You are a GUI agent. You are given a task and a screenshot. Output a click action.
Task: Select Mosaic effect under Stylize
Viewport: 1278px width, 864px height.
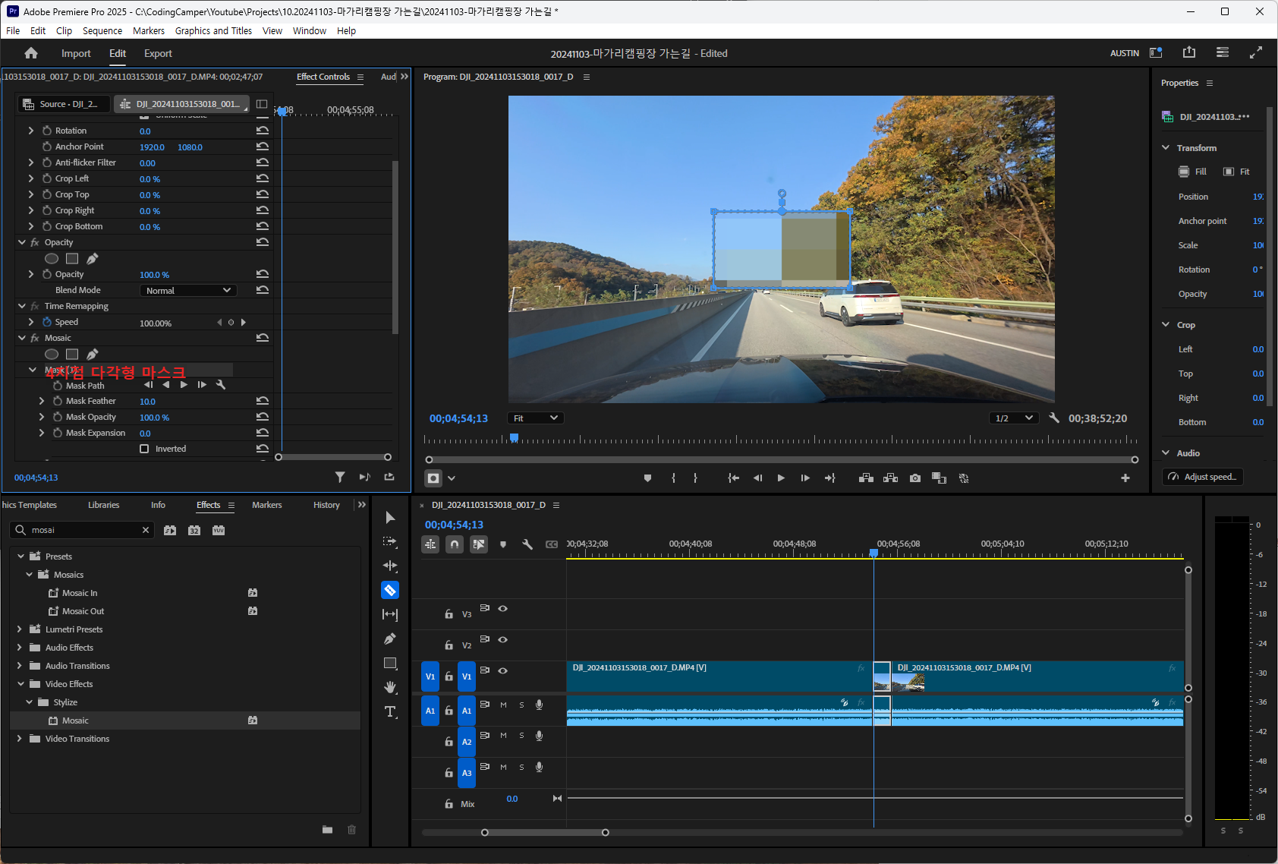pos(75,721)
